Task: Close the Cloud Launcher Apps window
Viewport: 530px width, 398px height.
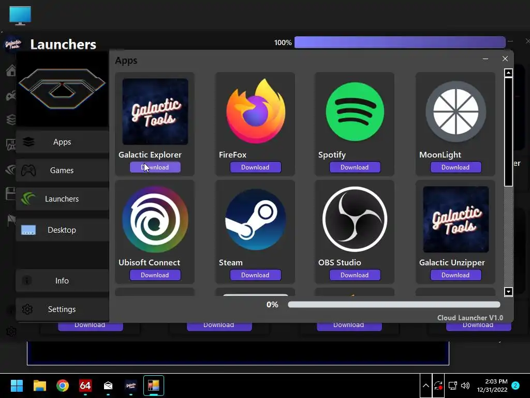Action: click(505, 59)
